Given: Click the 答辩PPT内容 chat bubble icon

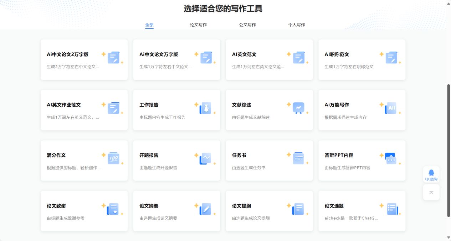Looking at the screenshot, I should (x=391, y=159).
